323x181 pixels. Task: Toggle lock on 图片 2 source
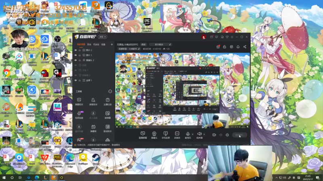click(x=80, y=50)
